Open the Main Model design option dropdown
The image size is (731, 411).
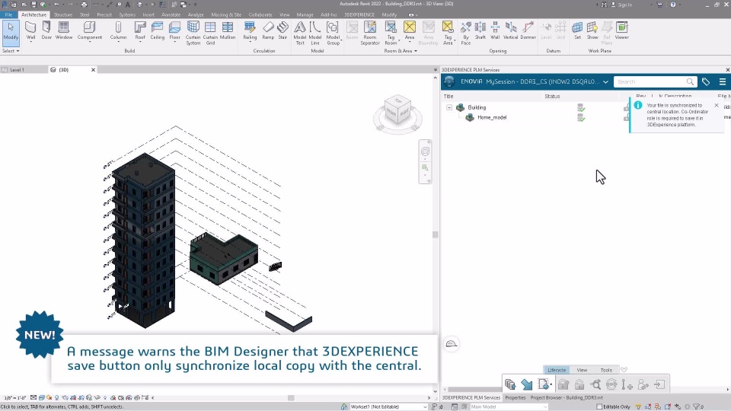tap(545, 406)
